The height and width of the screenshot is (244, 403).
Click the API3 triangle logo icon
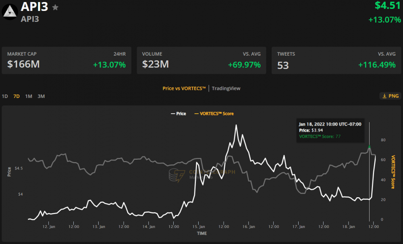10,12
